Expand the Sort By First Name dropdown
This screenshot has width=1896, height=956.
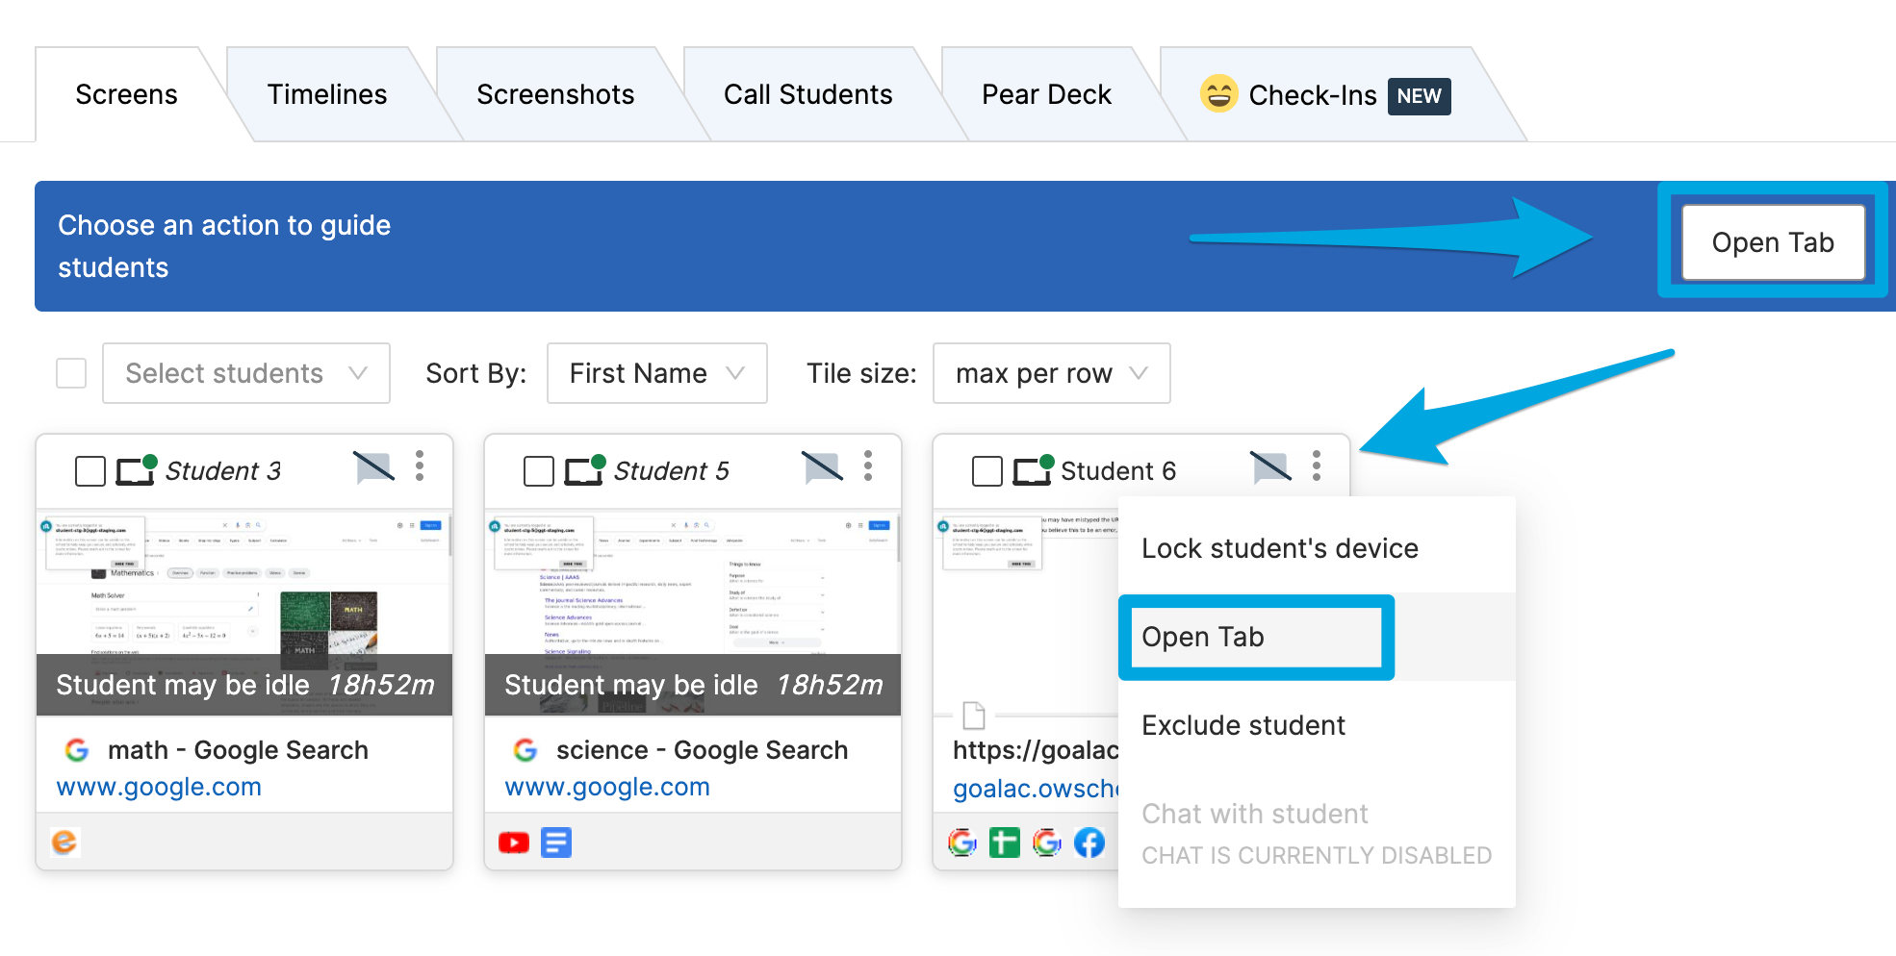point(656,373)
